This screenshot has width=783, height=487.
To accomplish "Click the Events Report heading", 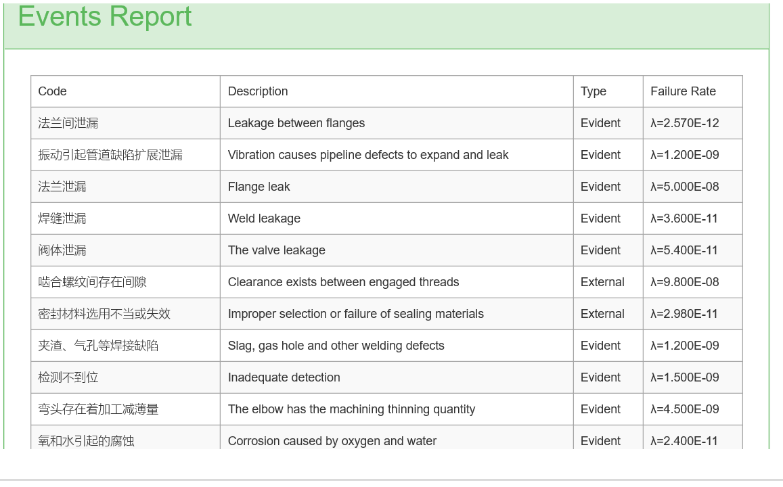I will click(105, 16).
